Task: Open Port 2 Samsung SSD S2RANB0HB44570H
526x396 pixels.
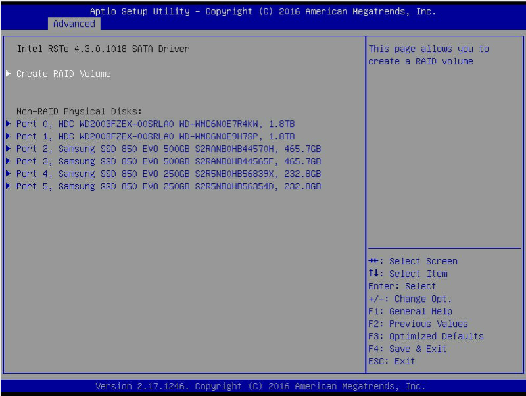Action: 169,149
